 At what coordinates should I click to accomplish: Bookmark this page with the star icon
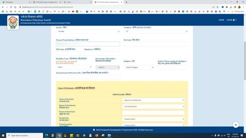pyautogui.click(x=218, y=7)
